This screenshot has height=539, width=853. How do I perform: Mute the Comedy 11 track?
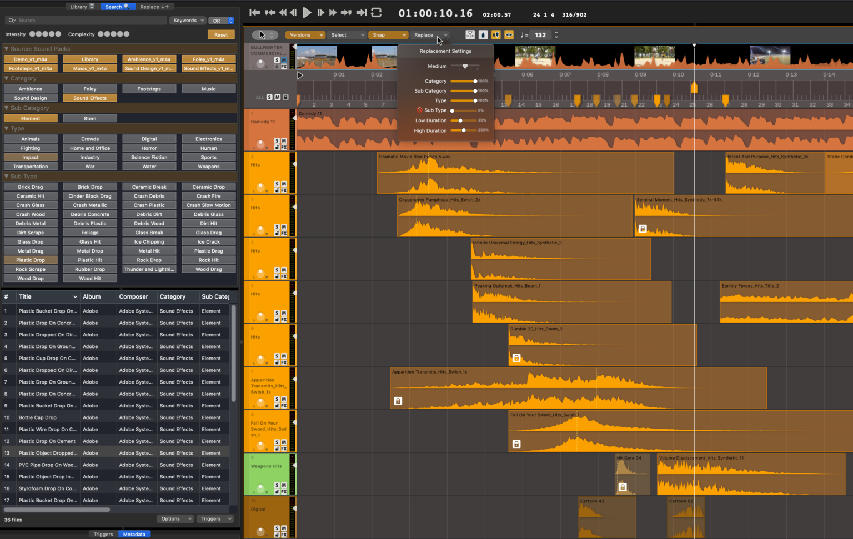284,141
